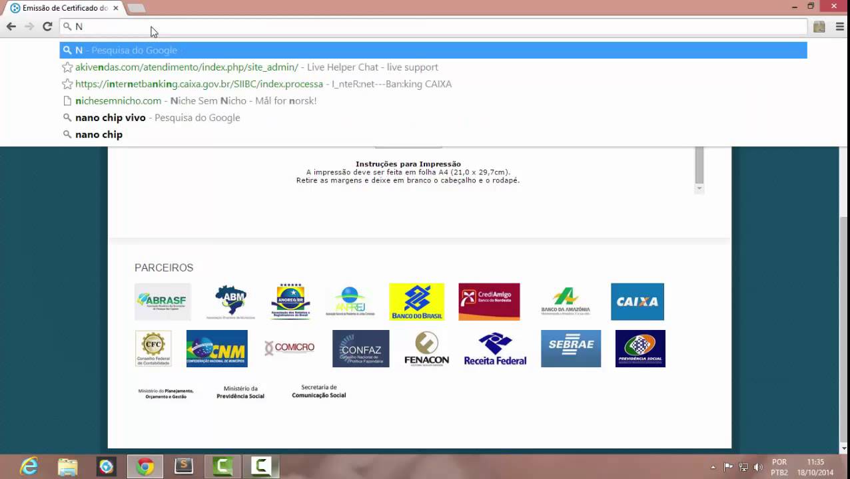Open File Explorer from taskbar

pos(67,467)
